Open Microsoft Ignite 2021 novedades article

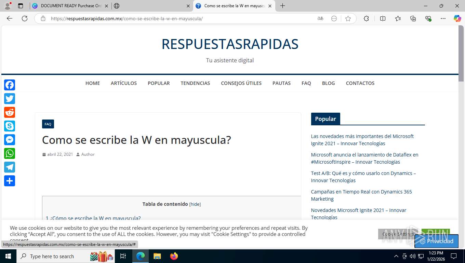[x=362, y=140]
